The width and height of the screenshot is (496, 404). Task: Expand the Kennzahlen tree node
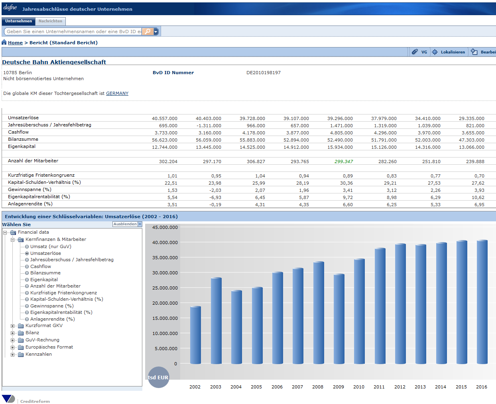click(x=12, y=355)
